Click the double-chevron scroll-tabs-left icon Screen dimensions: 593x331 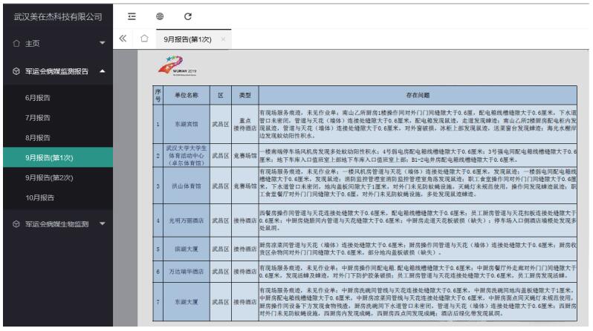[123, 38]
